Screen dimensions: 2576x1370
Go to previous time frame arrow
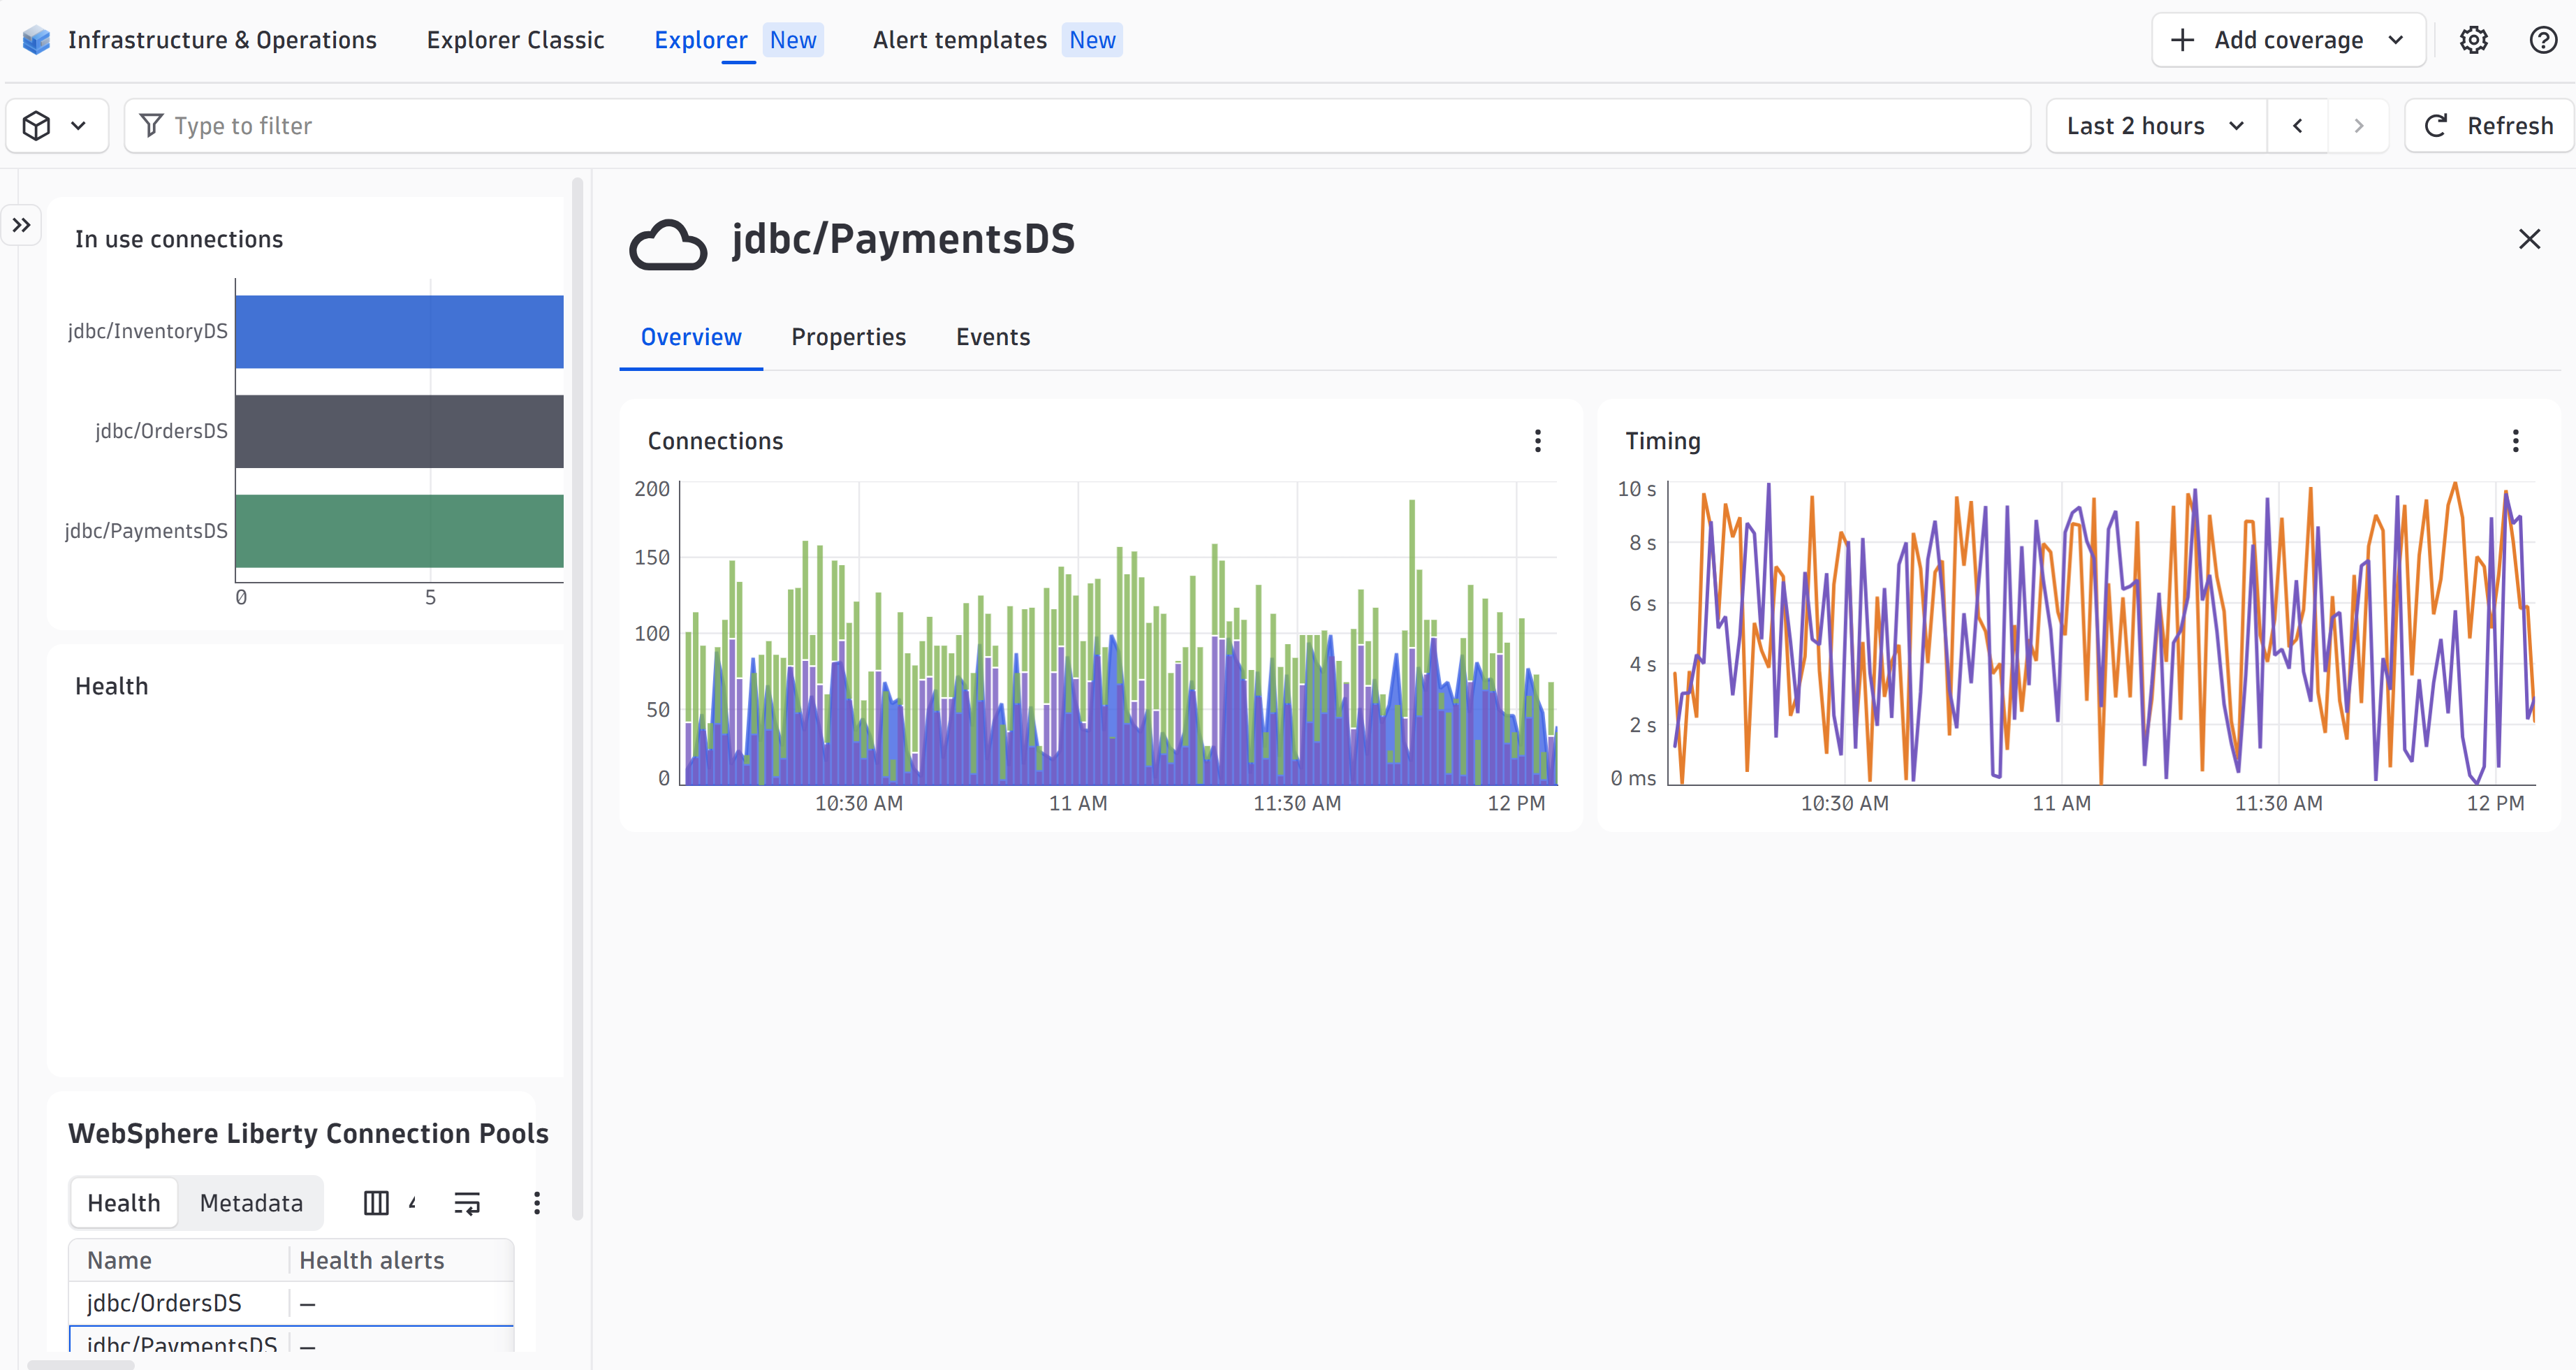(2297, 125)
